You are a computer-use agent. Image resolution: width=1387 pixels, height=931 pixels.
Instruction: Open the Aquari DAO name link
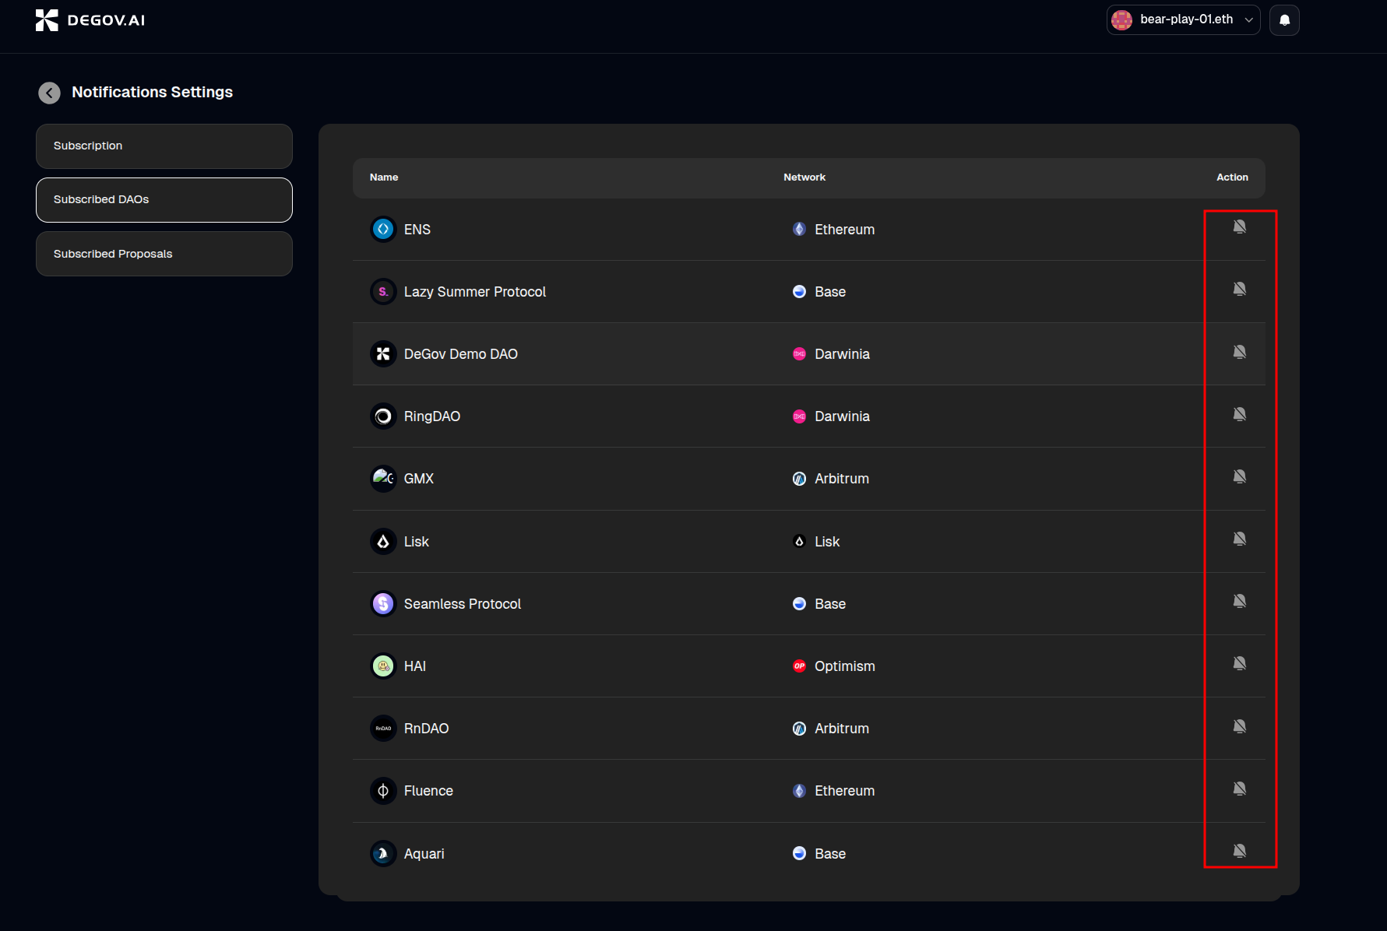424,854
